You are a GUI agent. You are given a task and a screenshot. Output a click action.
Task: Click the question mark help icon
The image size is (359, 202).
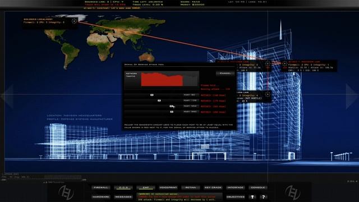click(263, 197)
